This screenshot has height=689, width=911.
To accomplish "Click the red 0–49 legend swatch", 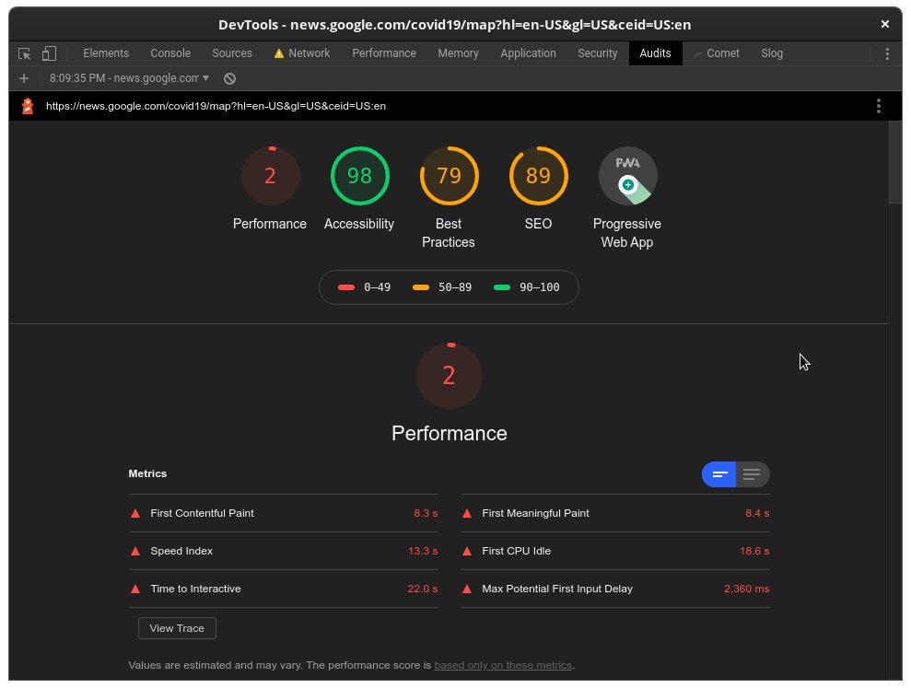I will coord(346,287).
